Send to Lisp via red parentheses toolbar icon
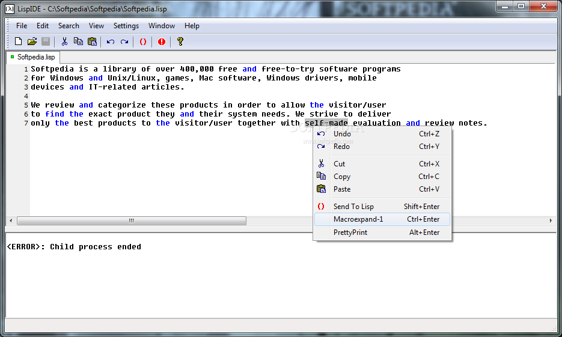The height and width of the screenshot is (337, 562). point(142,42)
